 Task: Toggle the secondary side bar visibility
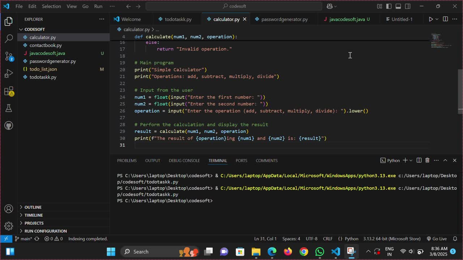click(408, 6)
